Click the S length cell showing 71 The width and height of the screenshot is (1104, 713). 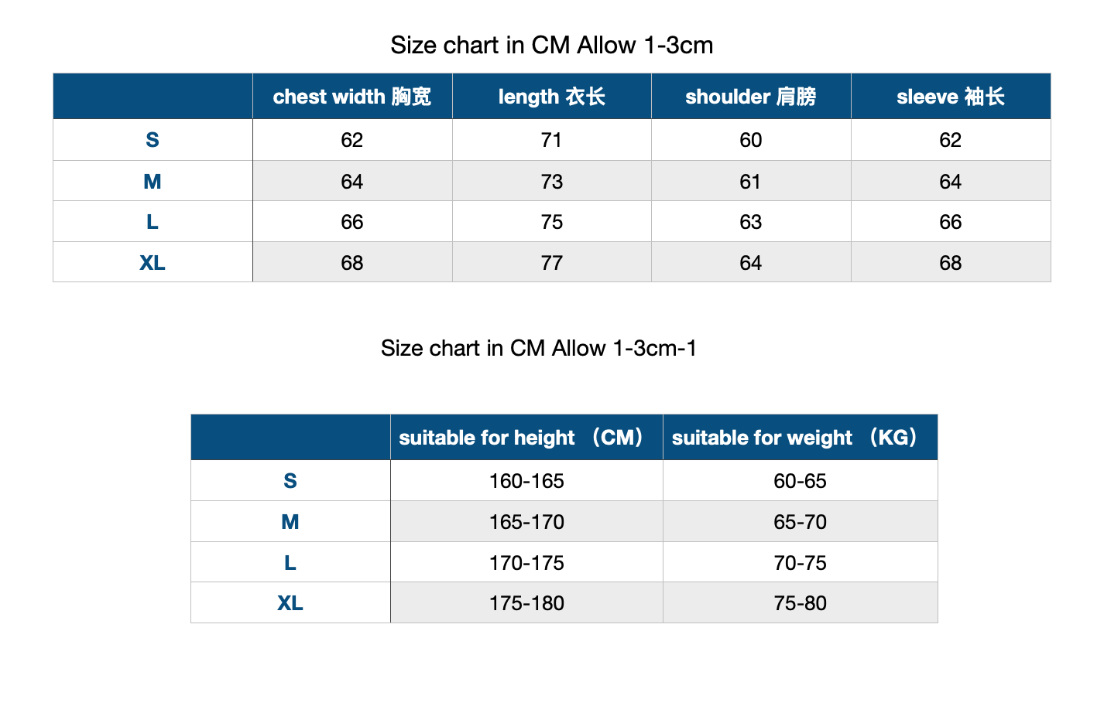(551, 140)
